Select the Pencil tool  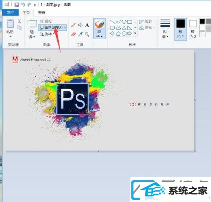tap(73, 25)
